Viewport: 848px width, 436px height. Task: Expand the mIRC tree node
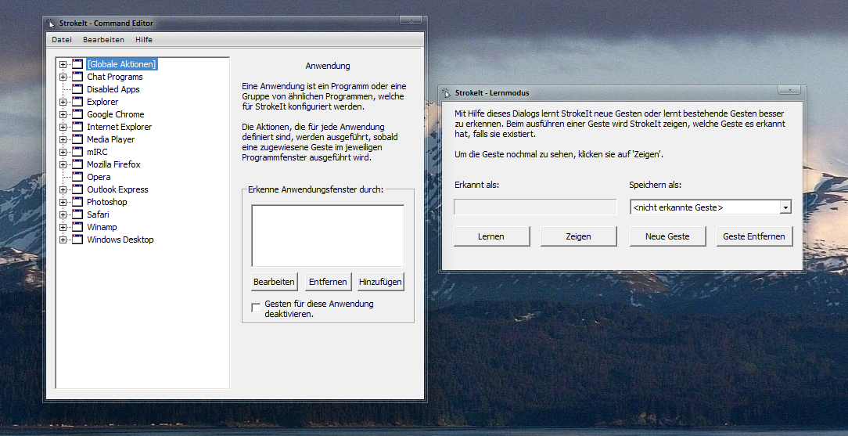pos(63,152)
